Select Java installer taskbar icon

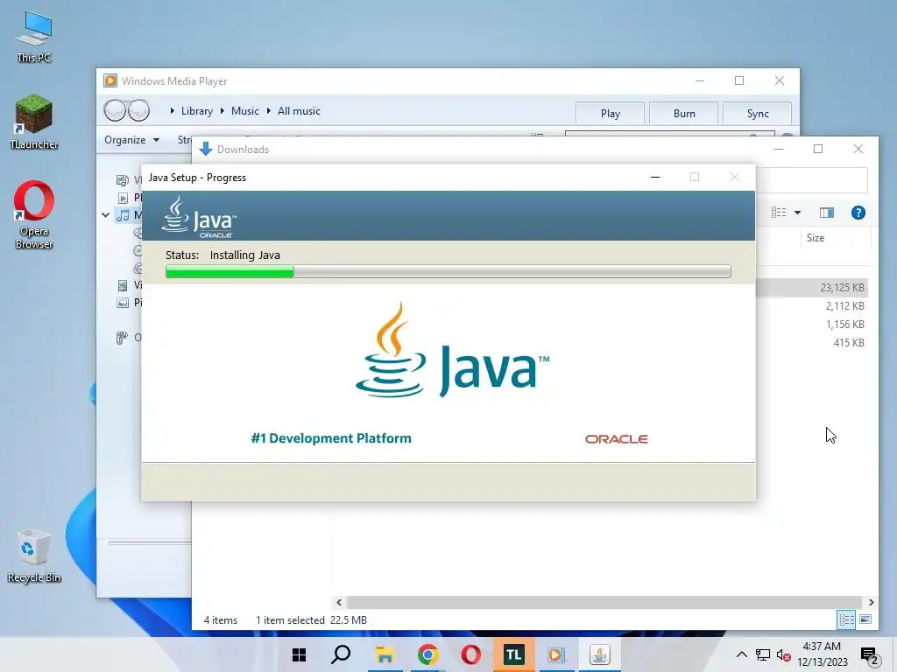pyautogui.click(x=599, y=654)
